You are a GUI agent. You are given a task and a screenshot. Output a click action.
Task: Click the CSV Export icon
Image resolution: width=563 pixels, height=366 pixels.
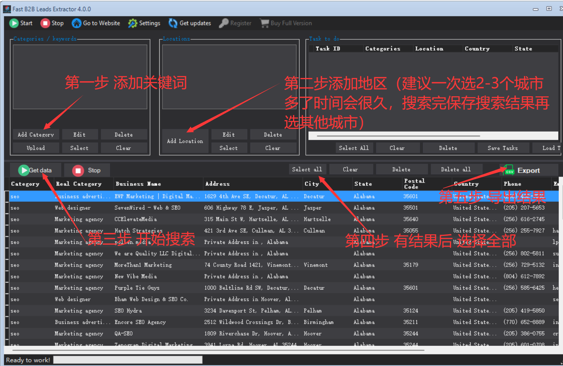point(509,170)
